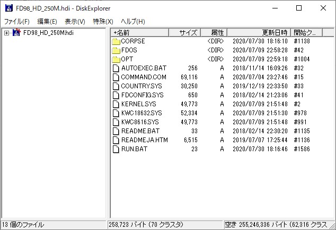The image size is (336, 230).
Task: Click the DiskExplorer title bar floppy icon
Action: coord(9,8)
